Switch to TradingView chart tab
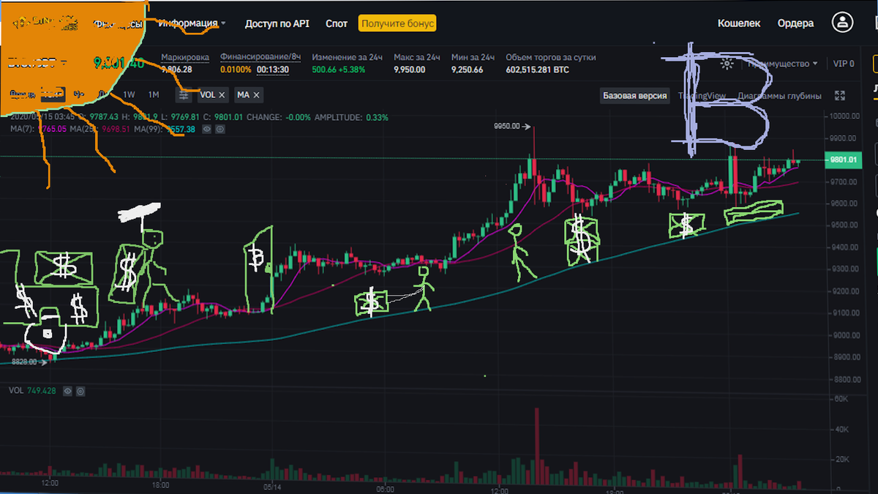 pos(702,96)
